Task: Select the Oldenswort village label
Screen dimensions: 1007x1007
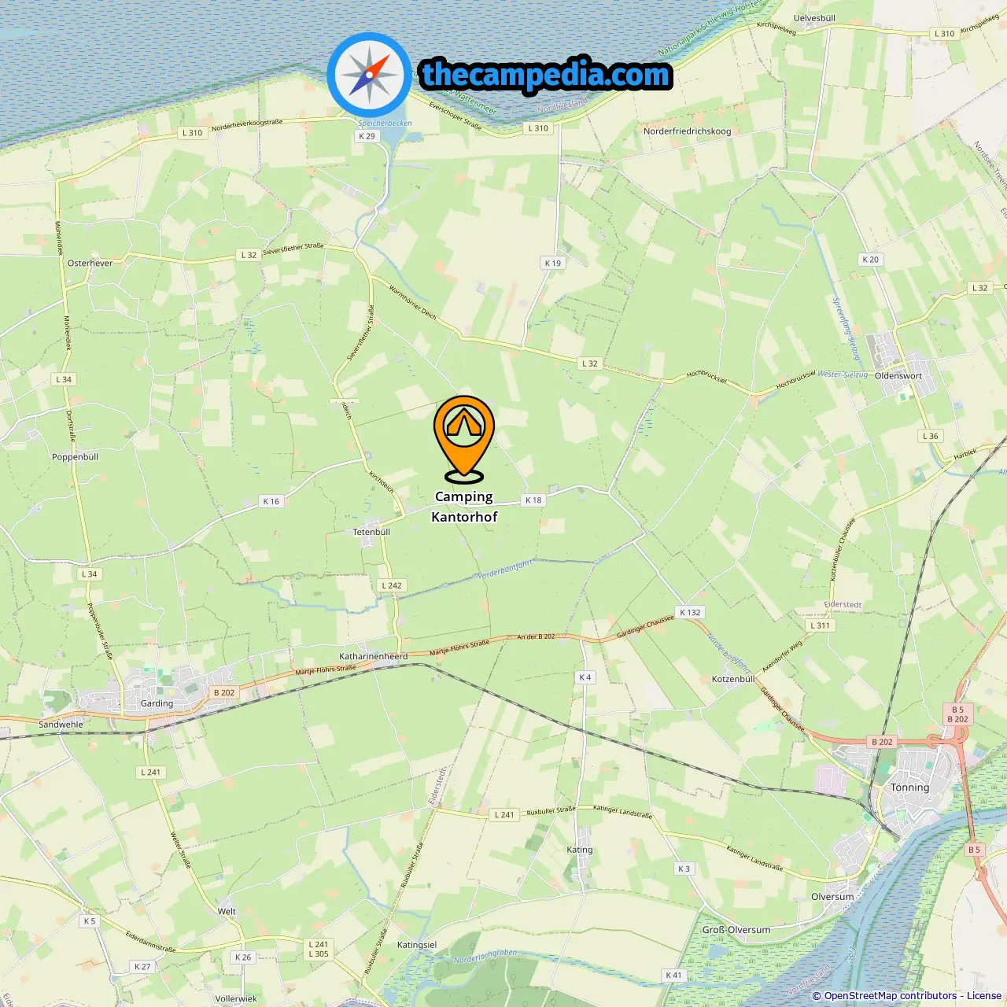Action: tap(898, 376)
